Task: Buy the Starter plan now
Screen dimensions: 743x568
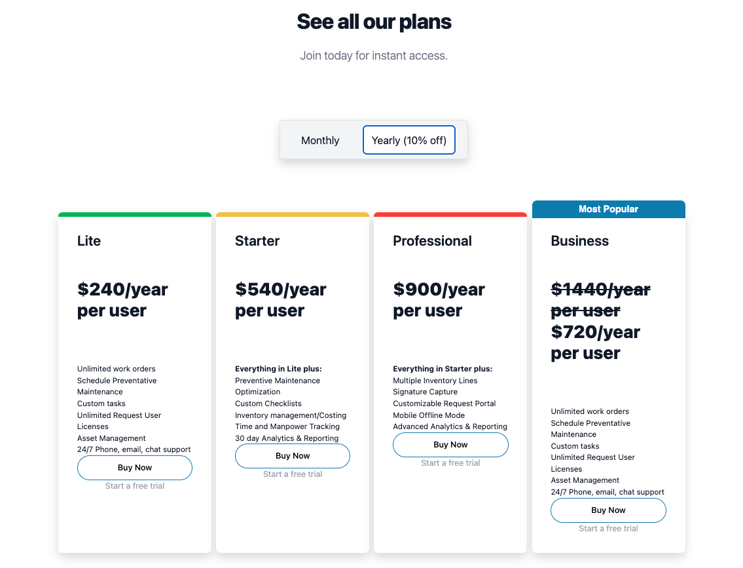Action: point(293,455)
